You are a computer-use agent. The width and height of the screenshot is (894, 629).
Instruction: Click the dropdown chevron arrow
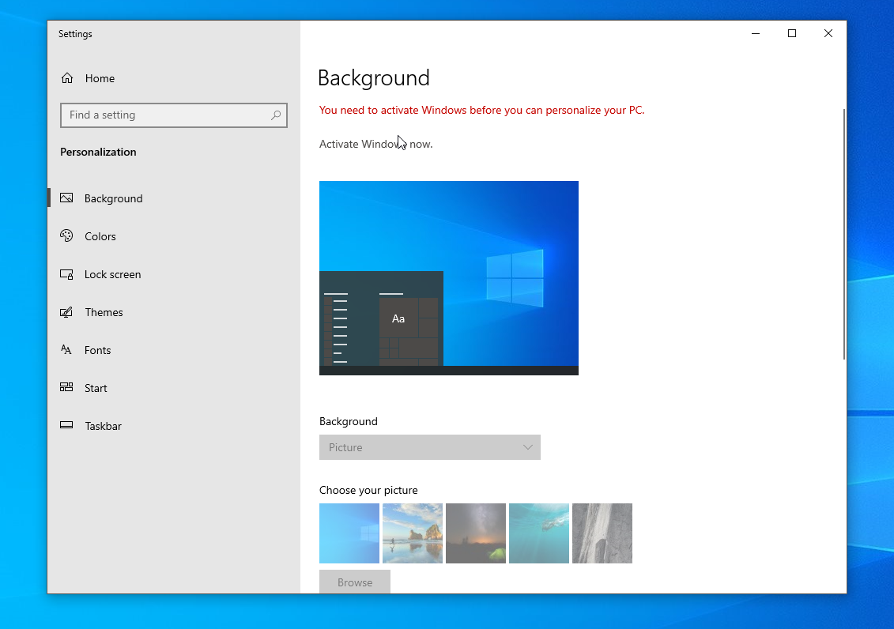[x=527, y=447]
